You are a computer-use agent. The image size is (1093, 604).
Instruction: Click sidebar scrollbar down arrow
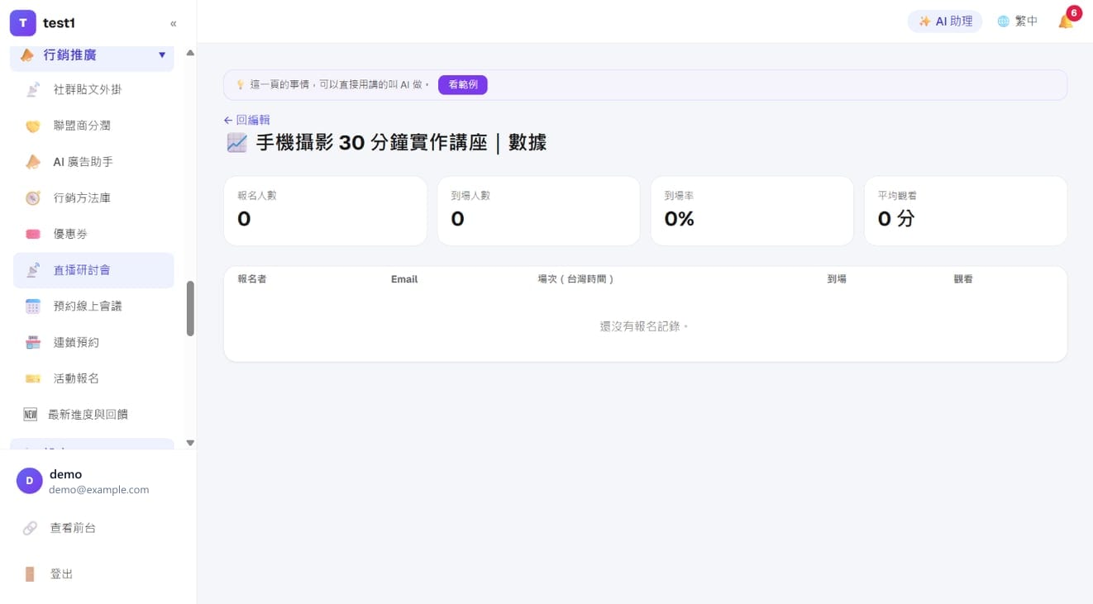click(x=190, y=443)
